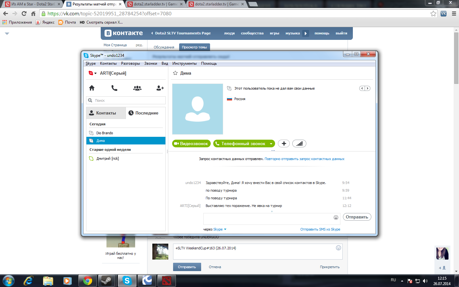Expand VK header music play arrow

pyautogui.click(x=306, y=33)
